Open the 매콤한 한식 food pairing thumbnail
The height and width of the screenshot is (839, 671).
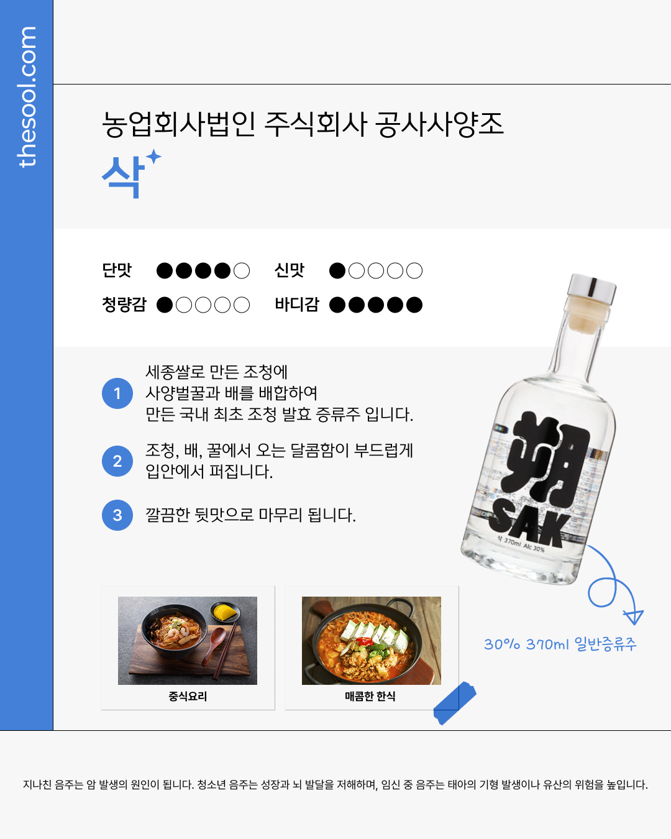[x=372, y=641]
